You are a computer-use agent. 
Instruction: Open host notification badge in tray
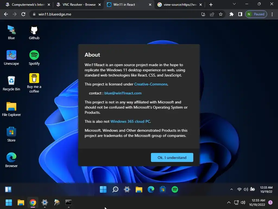click(x=270, y=202)
